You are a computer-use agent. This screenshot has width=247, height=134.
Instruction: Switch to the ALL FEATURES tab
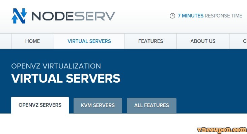[152, 105]
